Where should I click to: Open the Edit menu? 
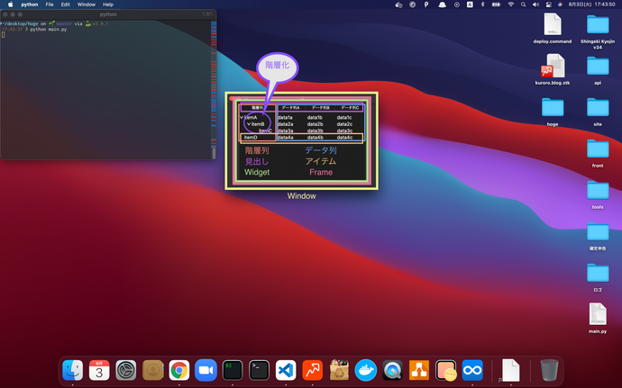click(x=66, y=5)
